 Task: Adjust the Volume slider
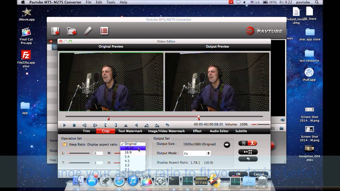[260, 124]
